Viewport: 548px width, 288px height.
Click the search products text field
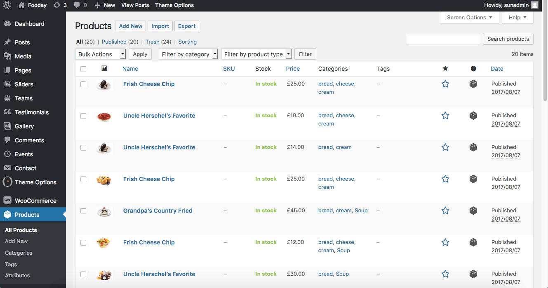click(443, 39)
